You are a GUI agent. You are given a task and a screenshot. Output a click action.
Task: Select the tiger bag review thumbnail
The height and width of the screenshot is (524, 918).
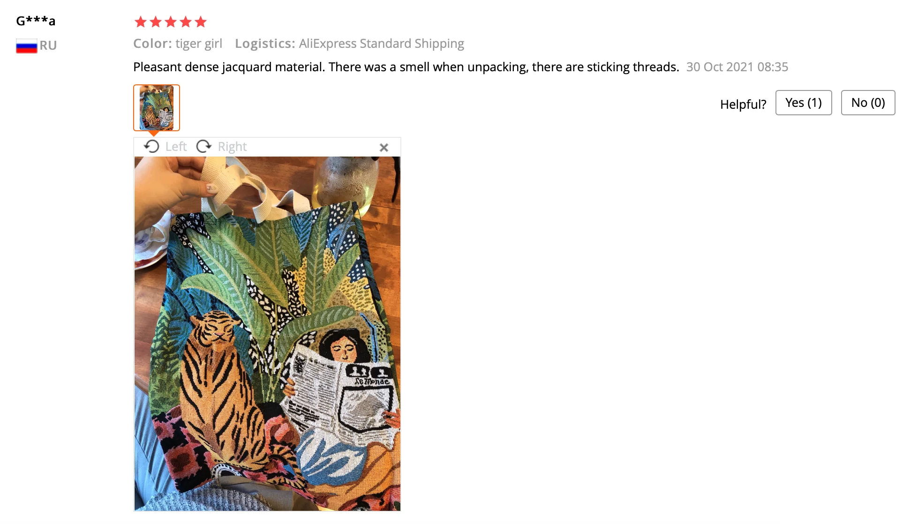coord(157,108)
